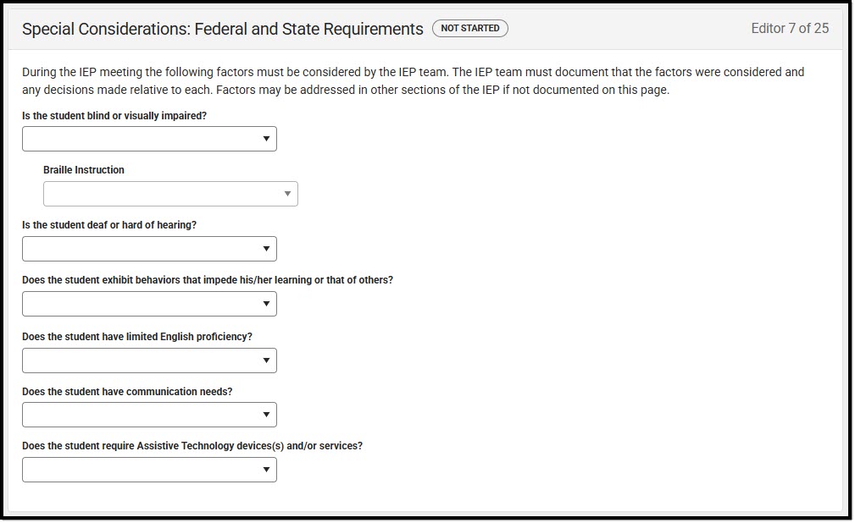Click the Special Considerations section header title
855x523 pixels.
point(223,29)
